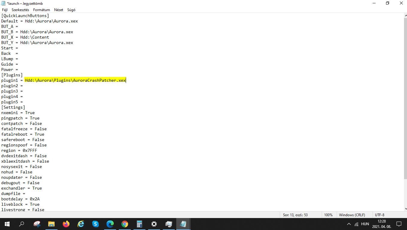407x230 pixels.
Task: Click the 100% zoom status entry
Action: tap(328, 215)
